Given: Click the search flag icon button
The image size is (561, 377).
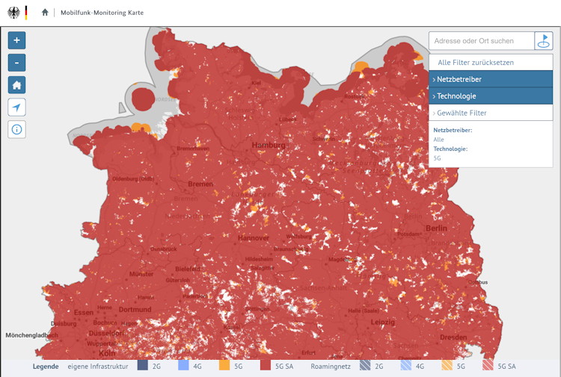Looking at the screenshot, I should pyautogui.click(x=544, y=41).
